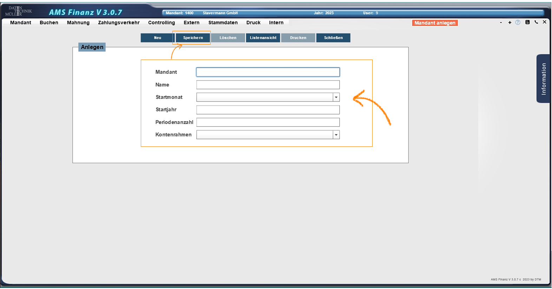Click the phone contact icon
The image size is (552, 289).
click(x=536, y=22)
